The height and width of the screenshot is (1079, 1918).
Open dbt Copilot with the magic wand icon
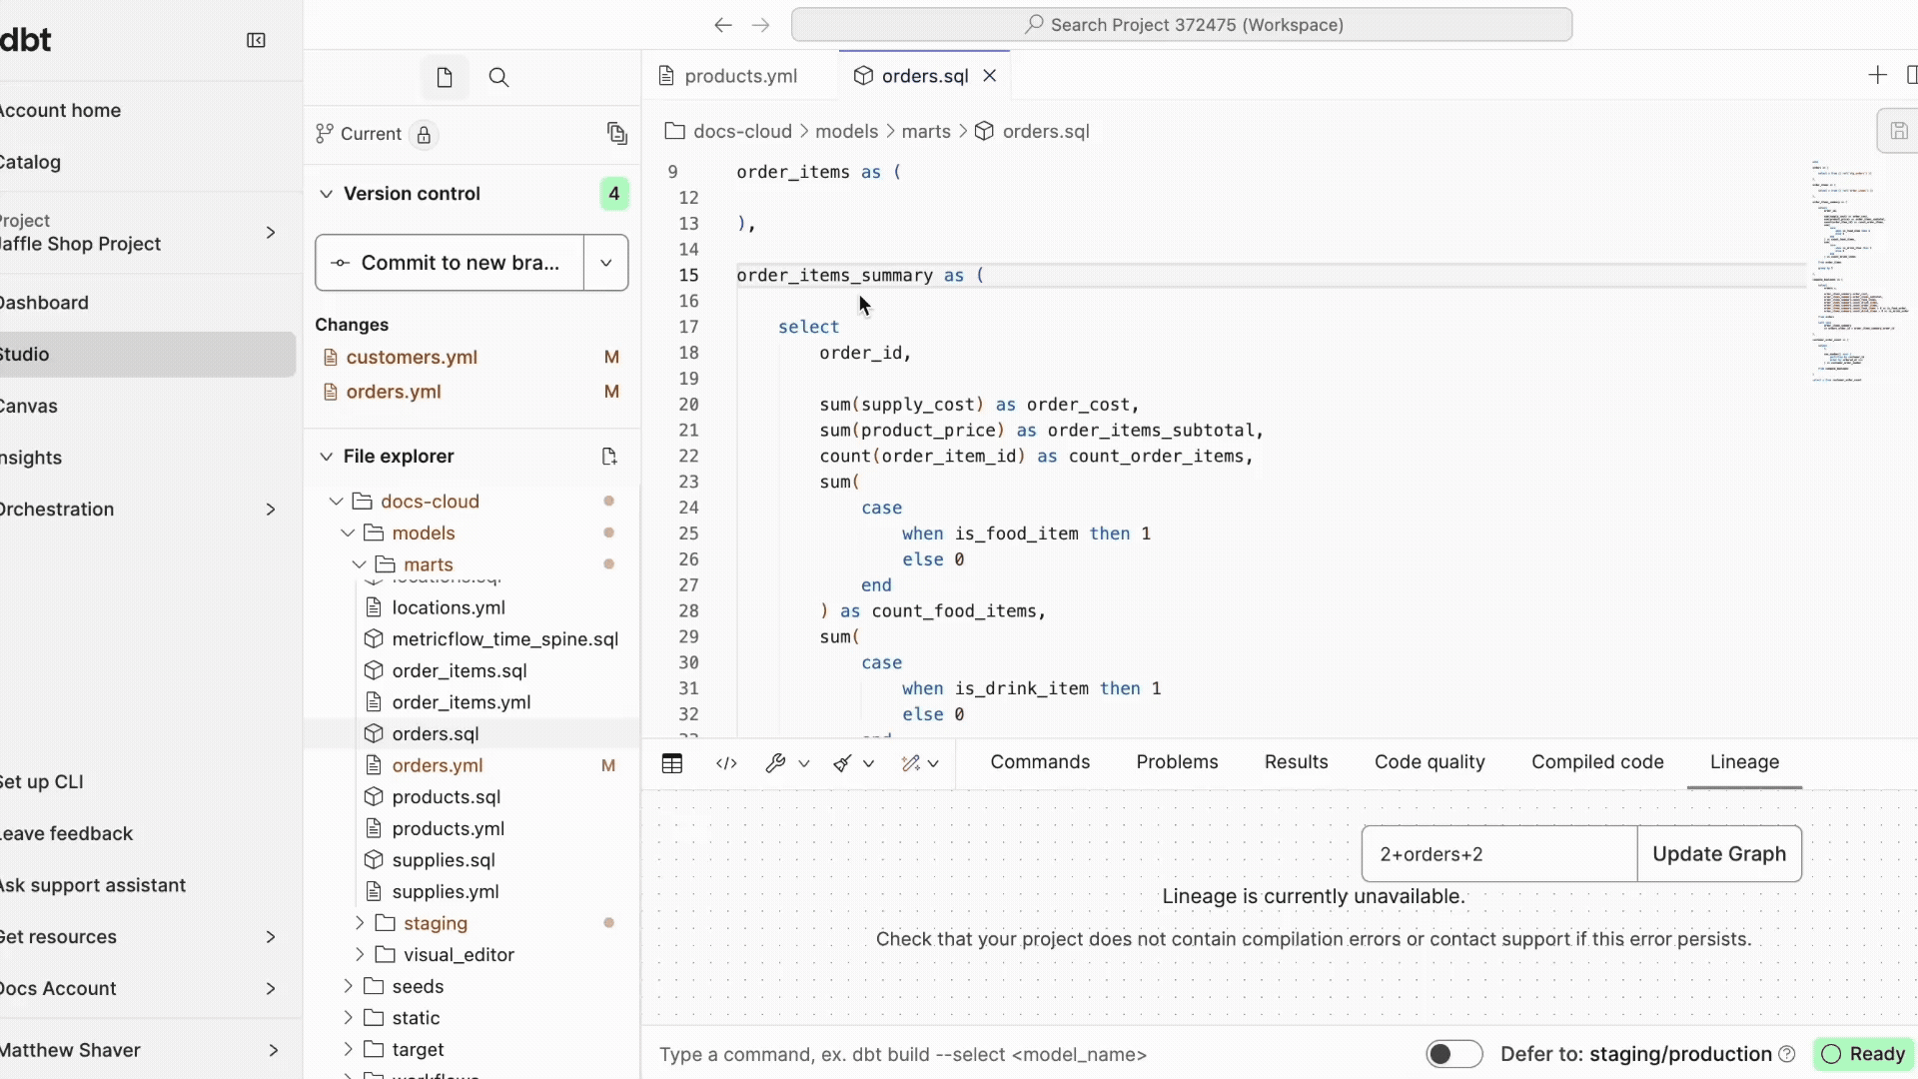[910, 763]
